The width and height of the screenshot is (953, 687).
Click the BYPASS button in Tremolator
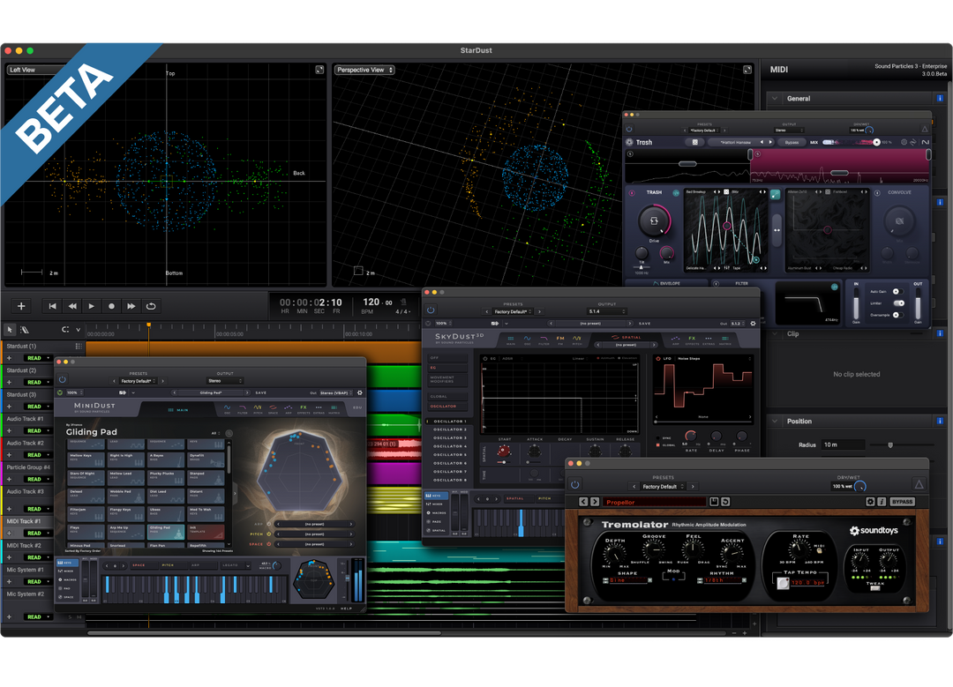click(x=903, y=502)
